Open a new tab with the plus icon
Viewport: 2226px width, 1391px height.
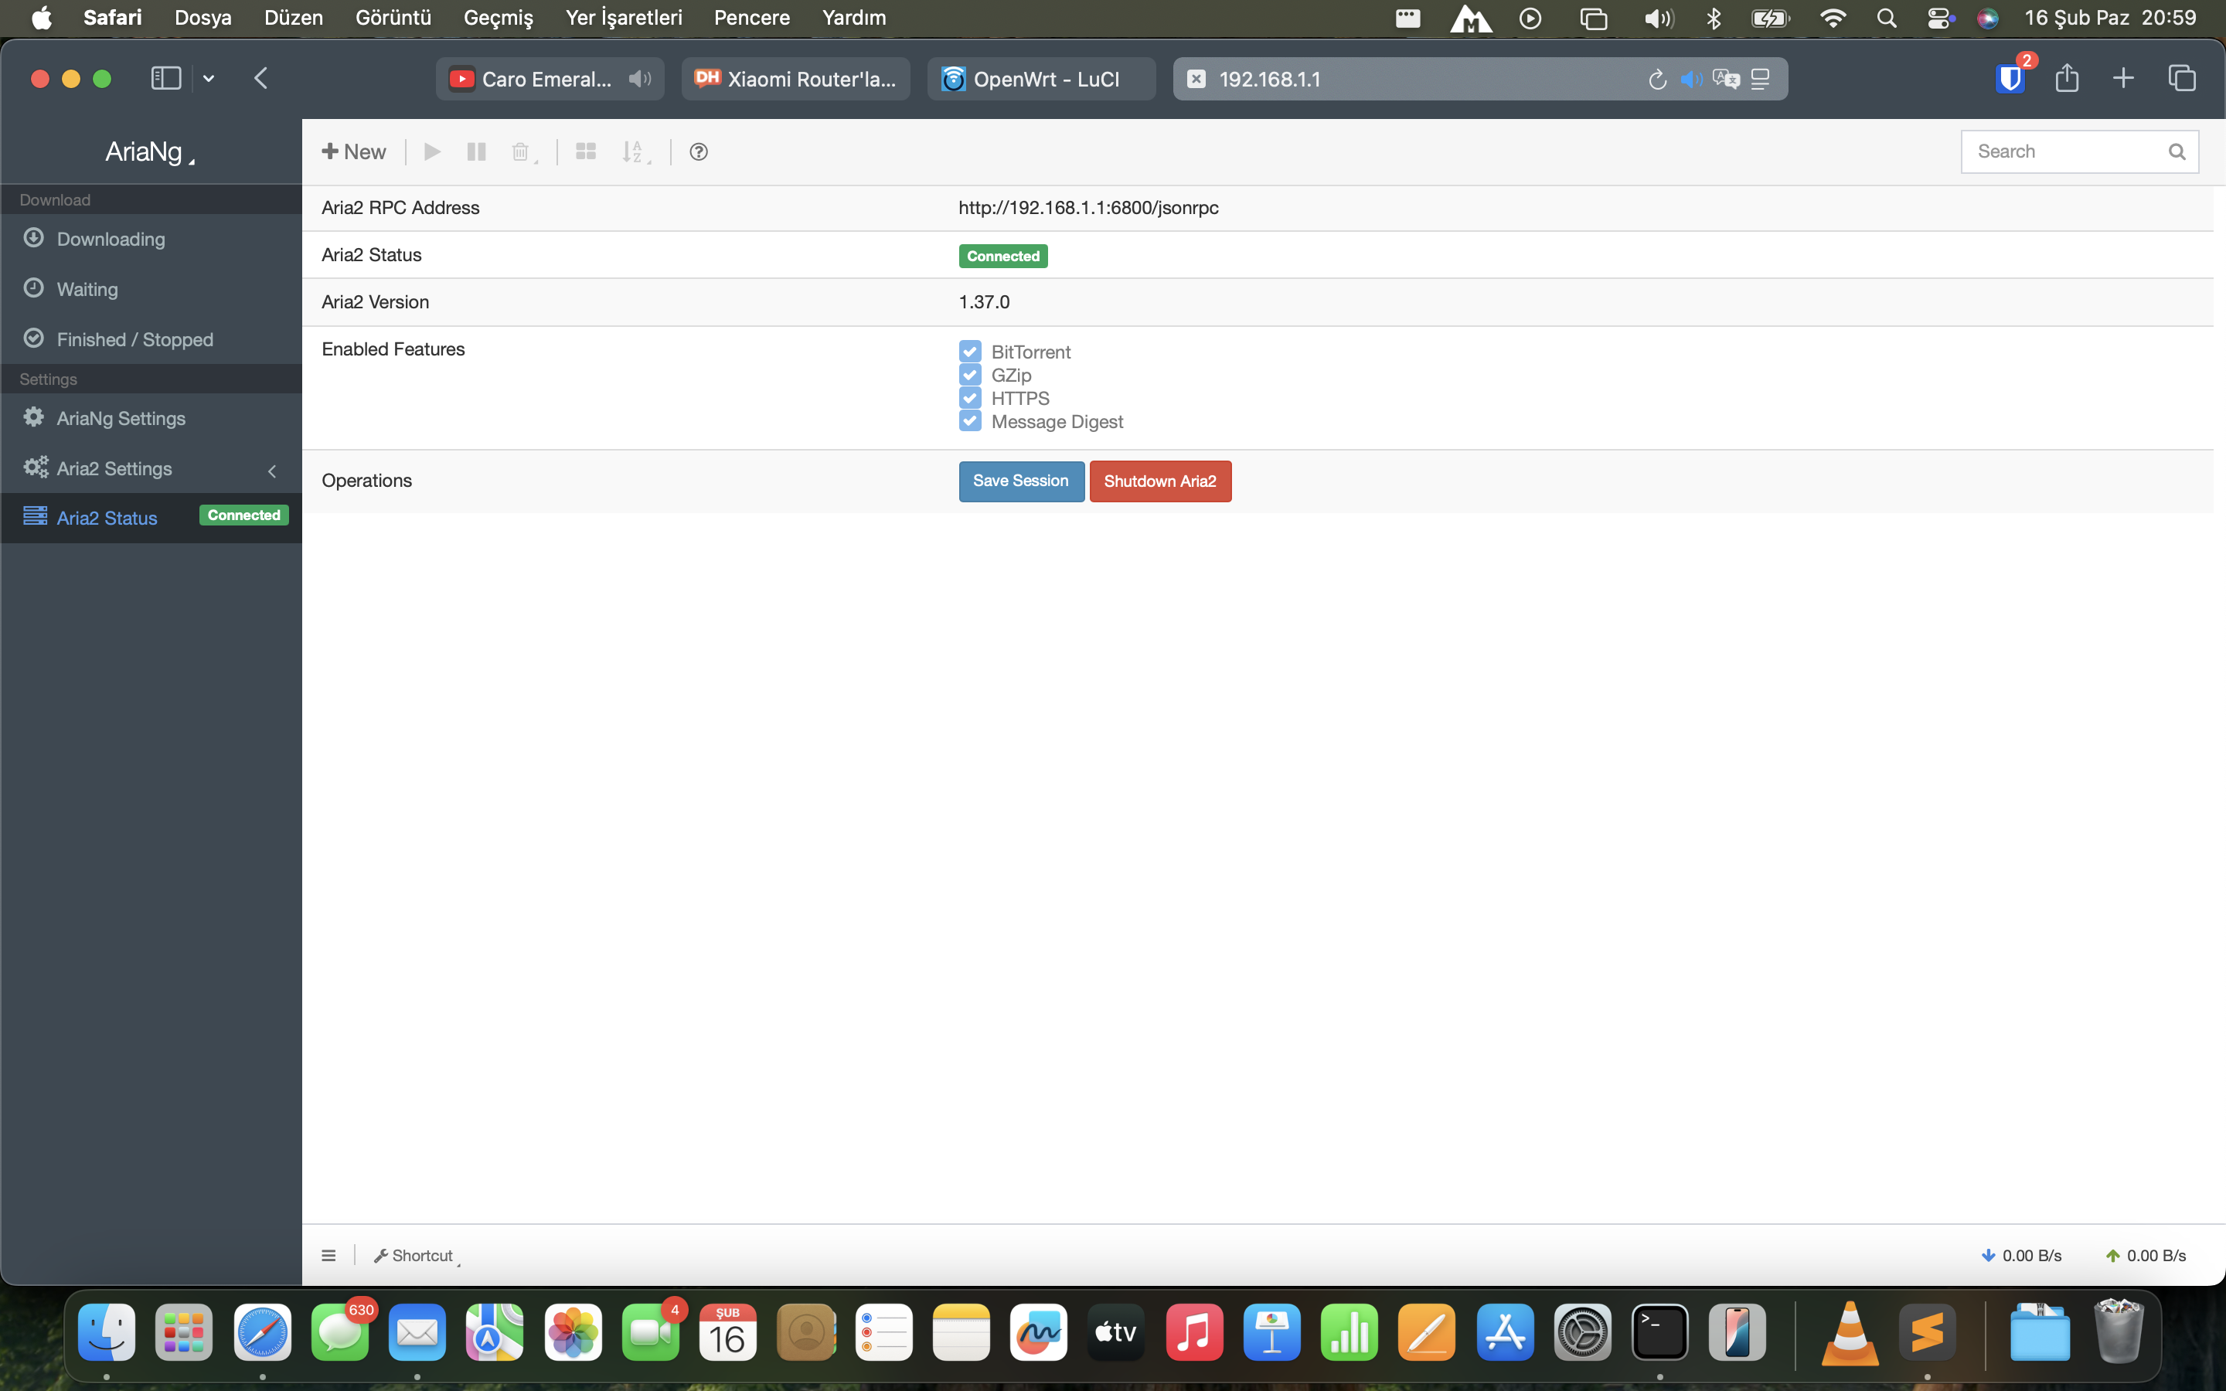point(2123,78)
